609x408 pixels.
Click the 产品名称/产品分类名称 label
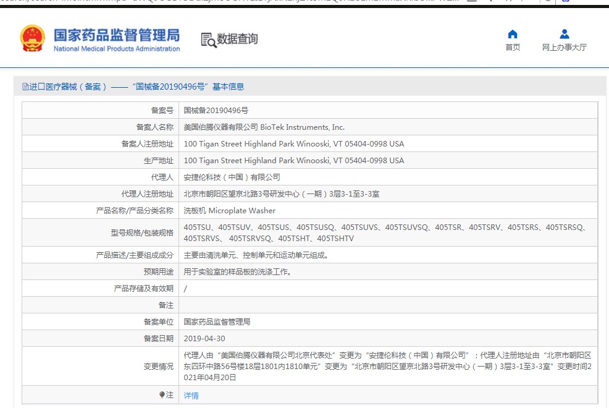pyautogui.click(x=135, y=211)
